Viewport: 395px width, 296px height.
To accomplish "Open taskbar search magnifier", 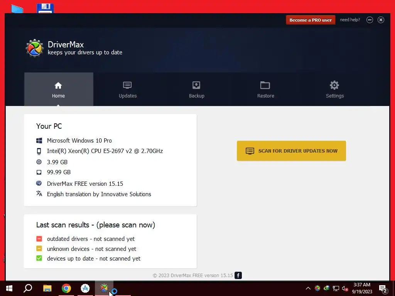I will (x=28, y=288).
